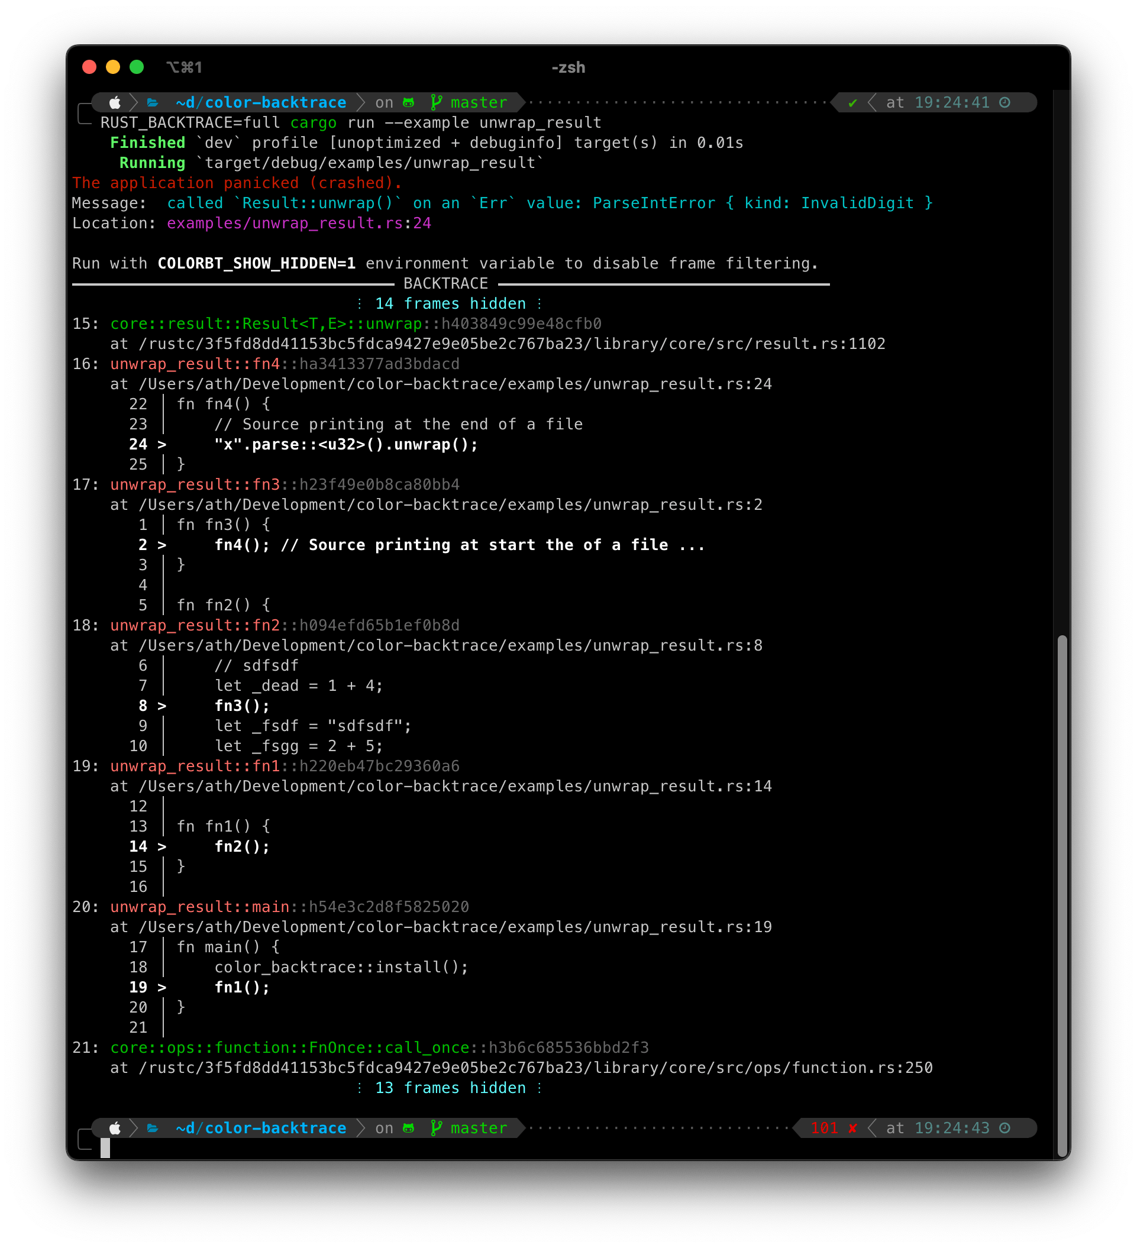Click the green window zoom button
The height and width of the screenshot is (1248, 1137).
pos(137,67)
